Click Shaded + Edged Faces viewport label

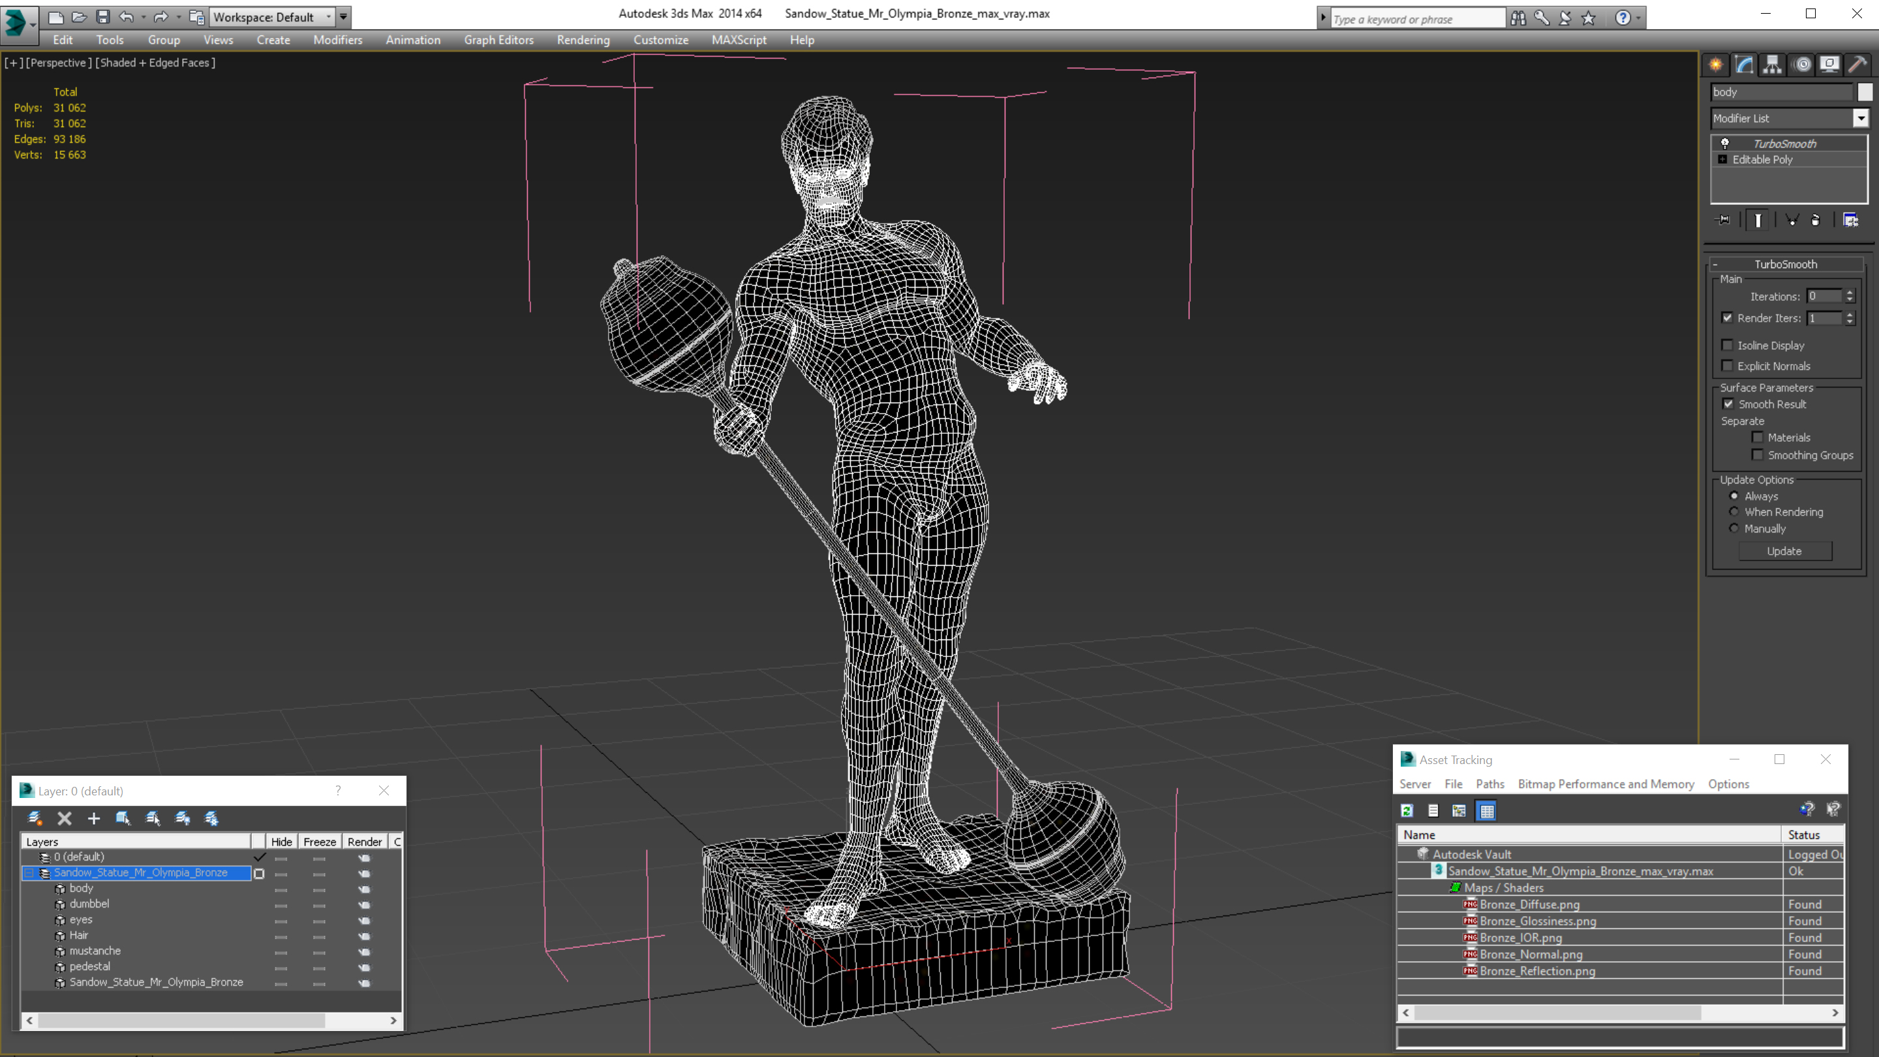click(x=155, y=63)
